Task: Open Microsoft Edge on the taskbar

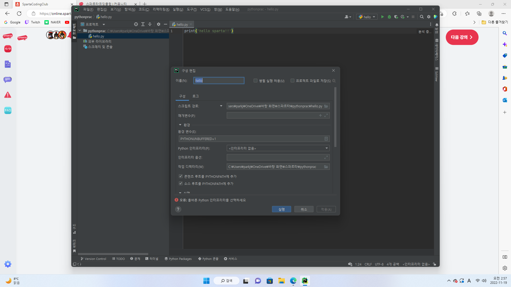Action: (x=293, y=281)
